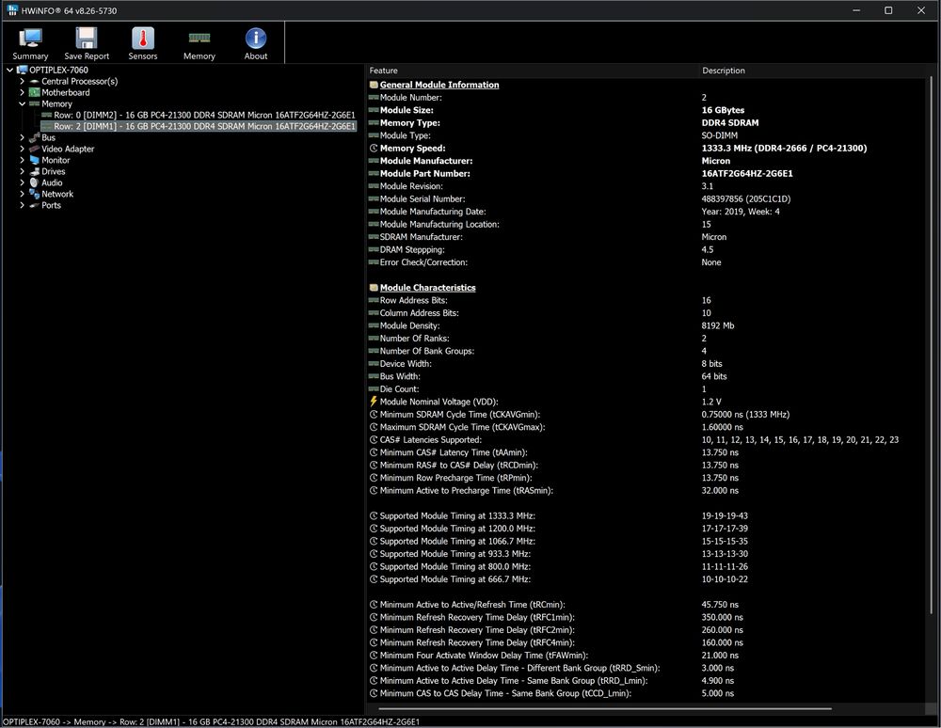Collapse the Memory tree node

23,103
